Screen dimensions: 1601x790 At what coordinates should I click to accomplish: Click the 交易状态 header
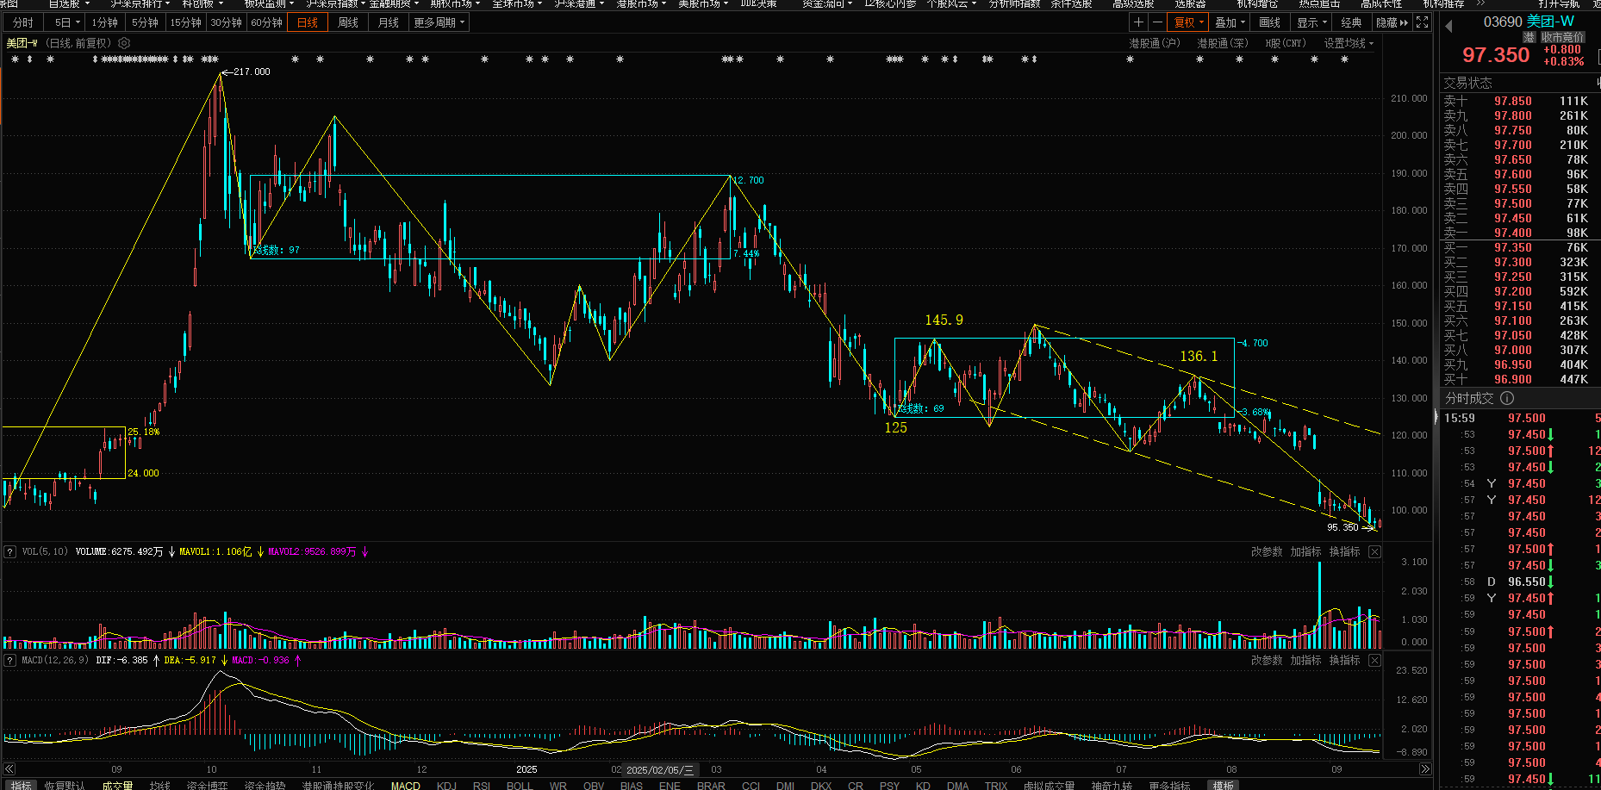pos(1467,83)
